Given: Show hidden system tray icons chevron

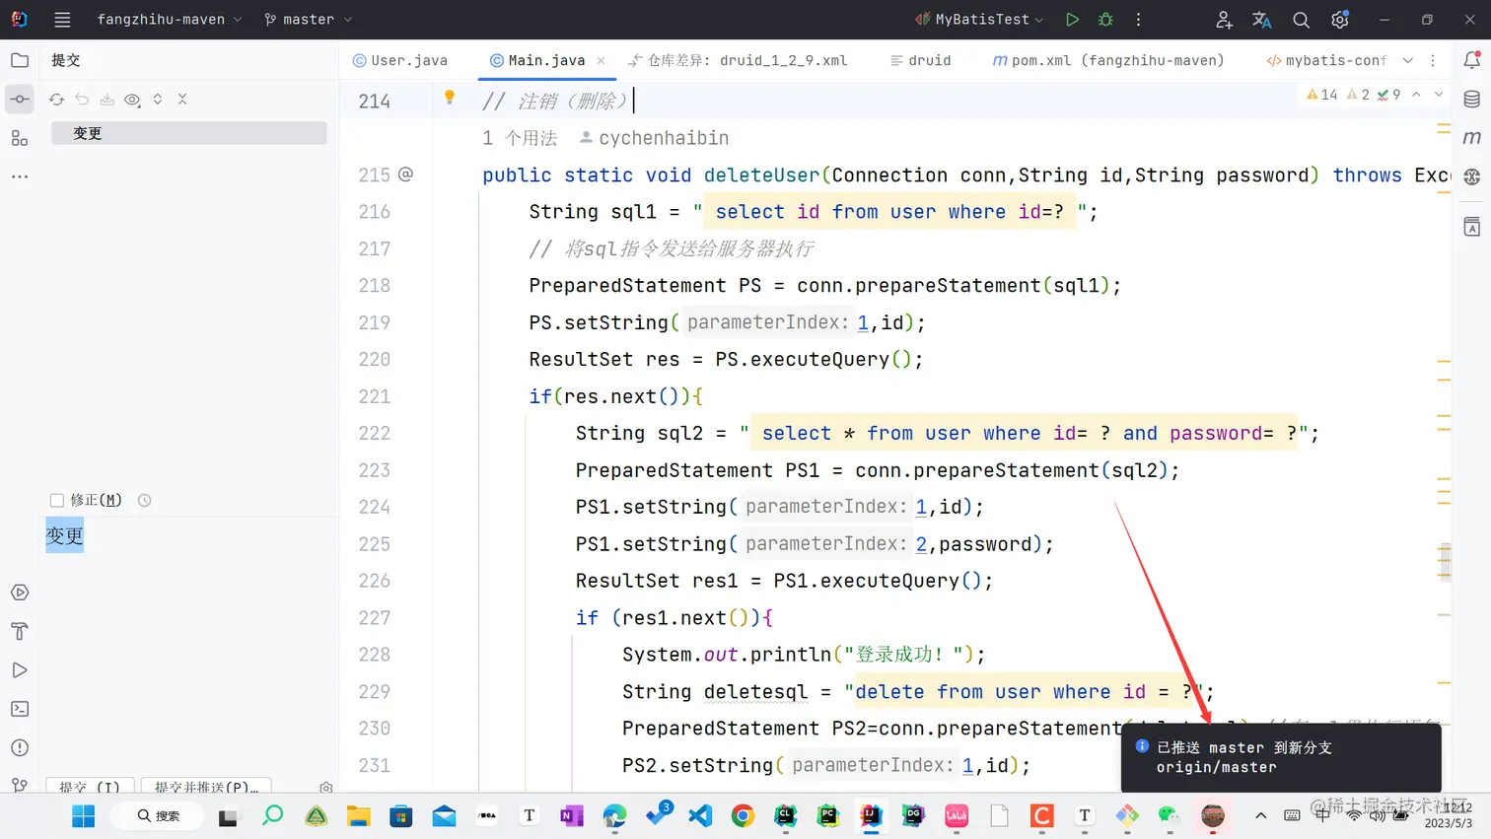Looking at the screenshot, I should [1260, 815].
